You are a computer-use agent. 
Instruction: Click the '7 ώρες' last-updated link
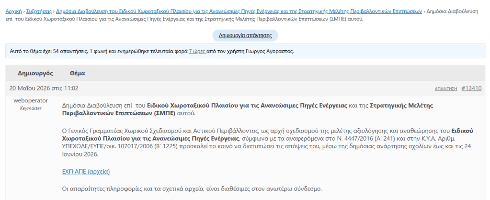(x=197, y=51)
